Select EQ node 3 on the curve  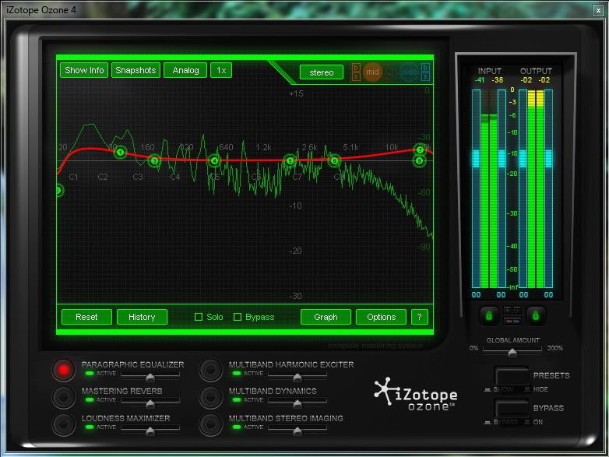[x=154, y=160]
